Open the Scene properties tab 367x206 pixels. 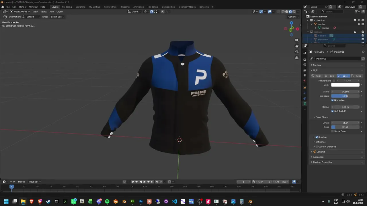coord(305,76)
